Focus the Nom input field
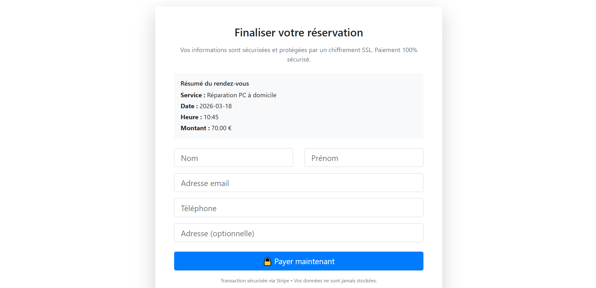 [x=233, y=158]
